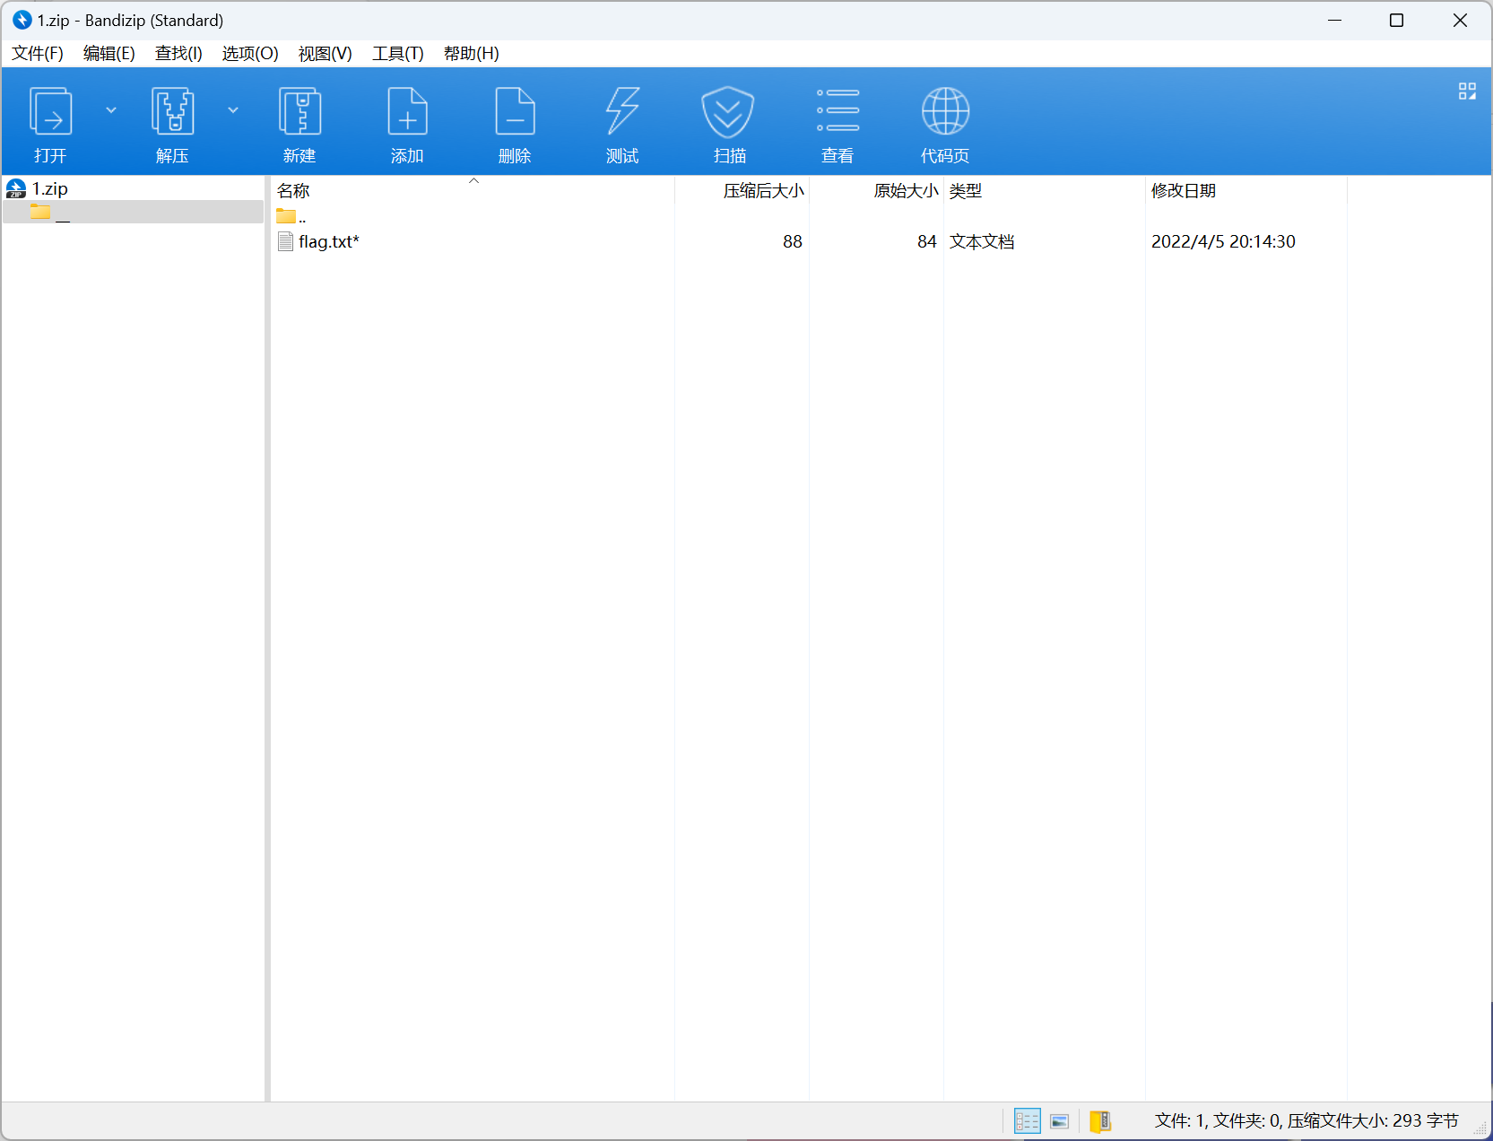Screen dimensions: 1493x1141
Task: Switch to details list view icon
Action: pos(1027,1121)
